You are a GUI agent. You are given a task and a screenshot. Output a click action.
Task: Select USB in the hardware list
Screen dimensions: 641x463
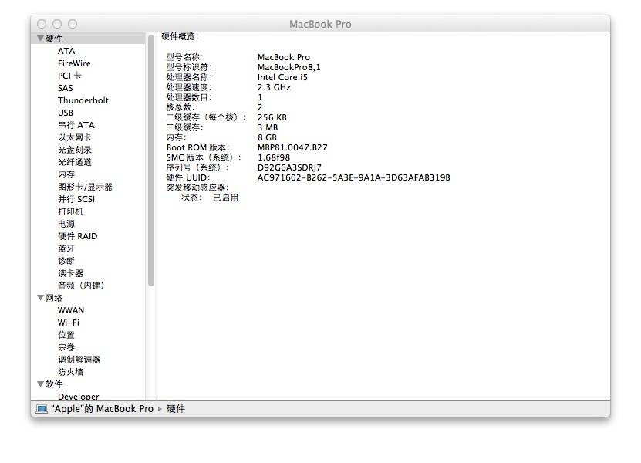click(x=66, y=113)
